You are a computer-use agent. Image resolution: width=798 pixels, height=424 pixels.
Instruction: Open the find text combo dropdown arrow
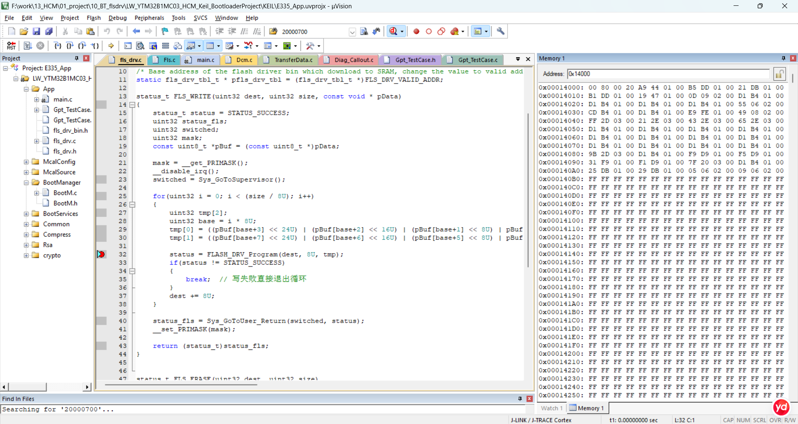pyautogui.click(x=352, y=32)
